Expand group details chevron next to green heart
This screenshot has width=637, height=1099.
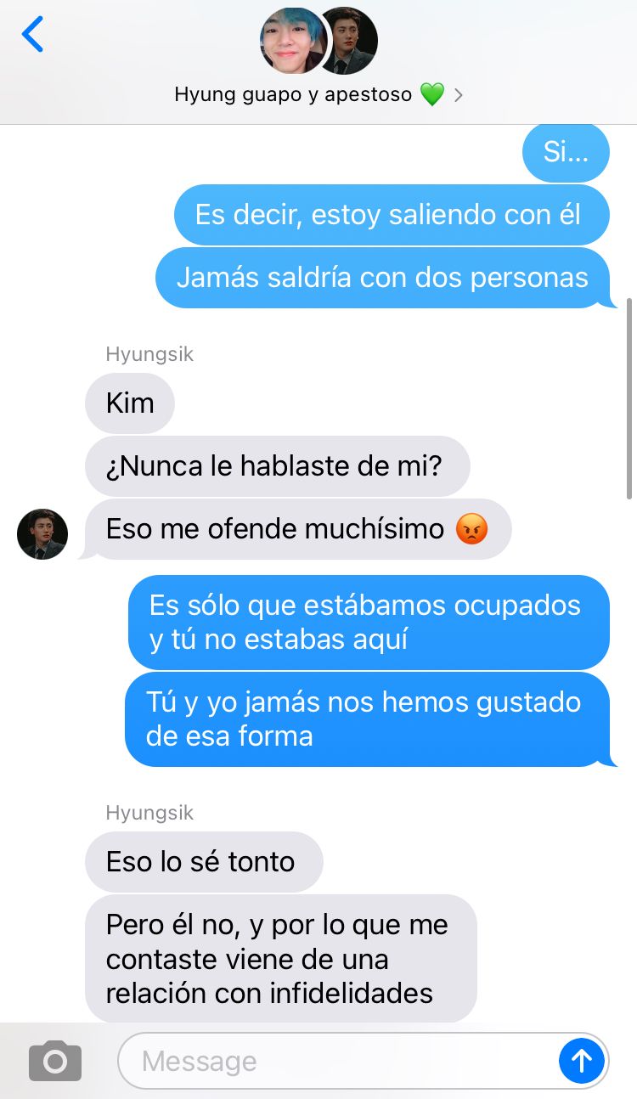pos(459,95)
